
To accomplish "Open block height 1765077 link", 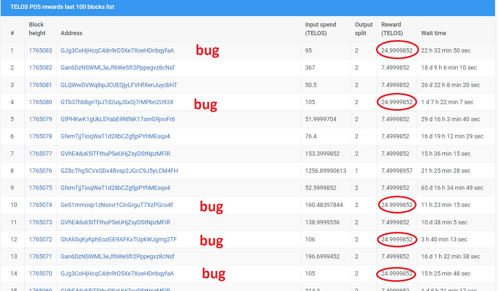I will tap(40, 154).
